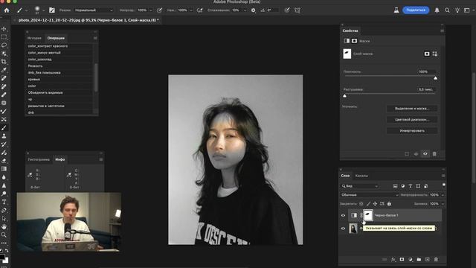Create new adjustment layer icon

click(411, 260)
